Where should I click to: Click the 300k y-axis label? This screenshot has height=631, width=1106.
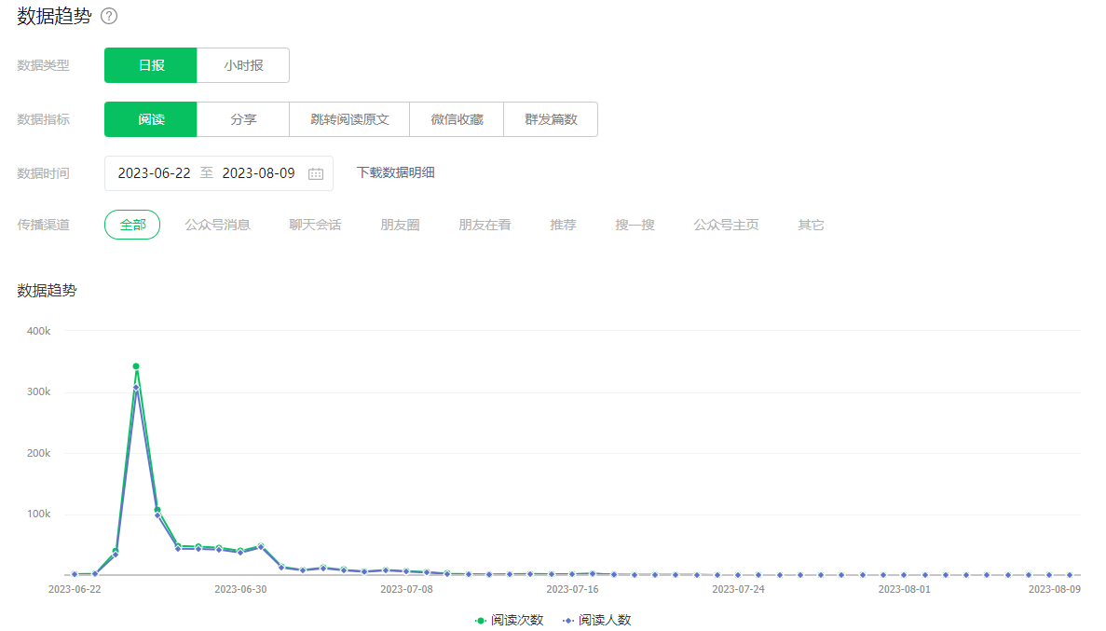pyautogui.click(x=39, y=391)
